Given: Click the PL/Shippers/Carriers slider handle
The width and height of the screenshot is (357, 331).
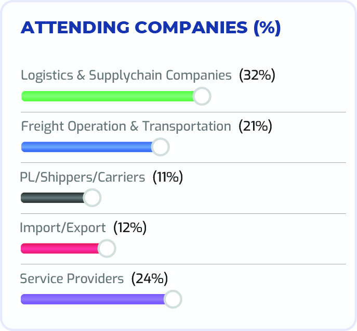Looking at the screenshot, I should click(92, 198).
